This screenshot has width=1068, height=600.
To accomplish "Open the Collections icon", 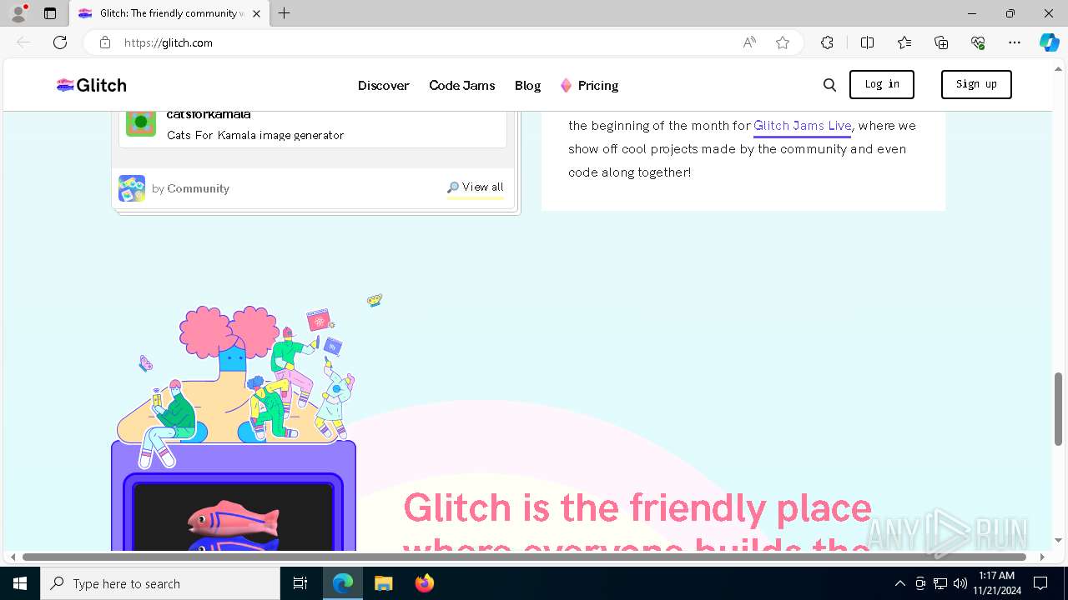I will click(941, 42).
